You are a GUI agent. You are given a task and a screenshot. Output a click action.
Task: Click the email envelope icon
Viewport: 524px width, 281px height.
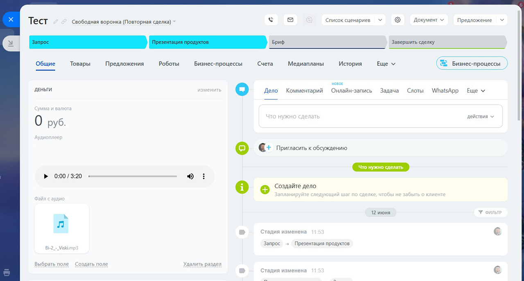coord(290,20)
